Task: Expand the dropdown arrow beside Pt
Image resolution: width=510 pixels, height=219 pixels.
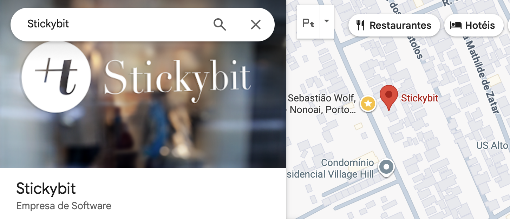Action: (327, 21)
